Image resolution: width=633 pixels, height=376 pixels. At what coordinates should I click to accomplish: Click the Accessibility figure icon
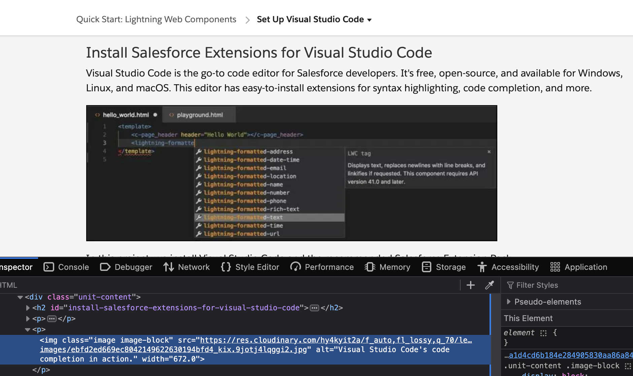[x=482, y=267]
